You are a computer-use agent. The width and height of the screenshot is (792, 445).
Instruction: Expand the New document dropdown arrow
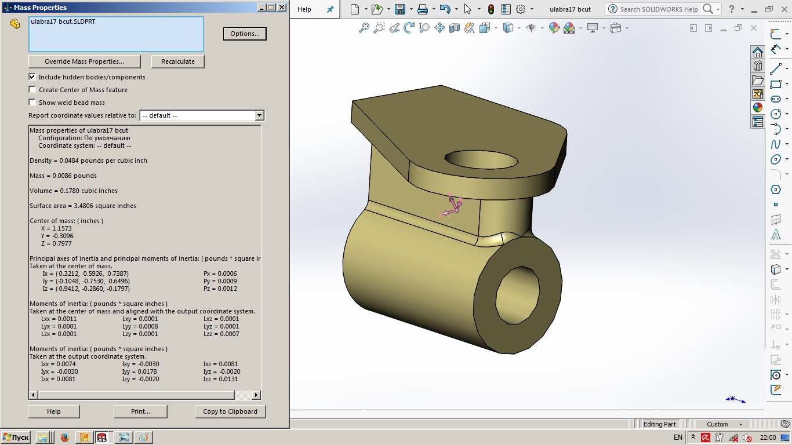365,9
